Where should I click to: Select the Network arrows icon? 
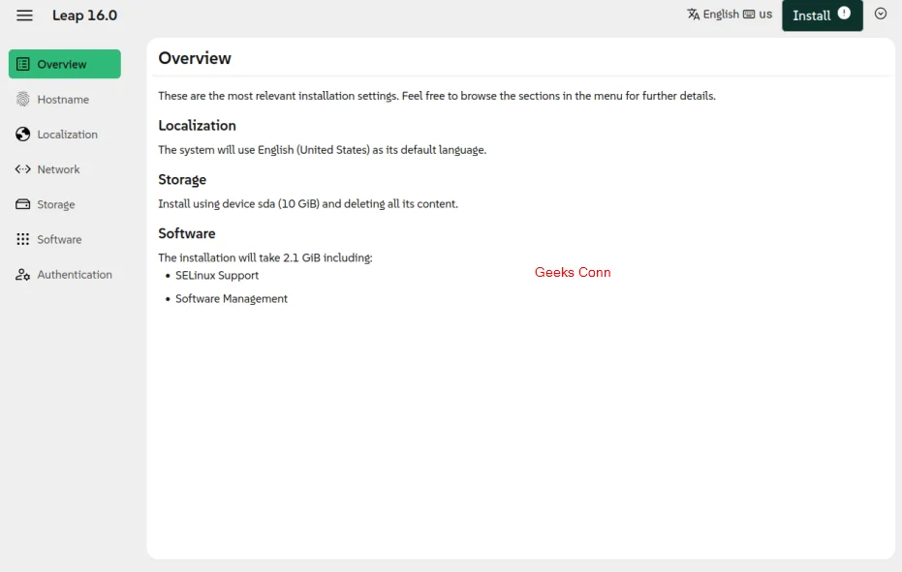[23, 169]
